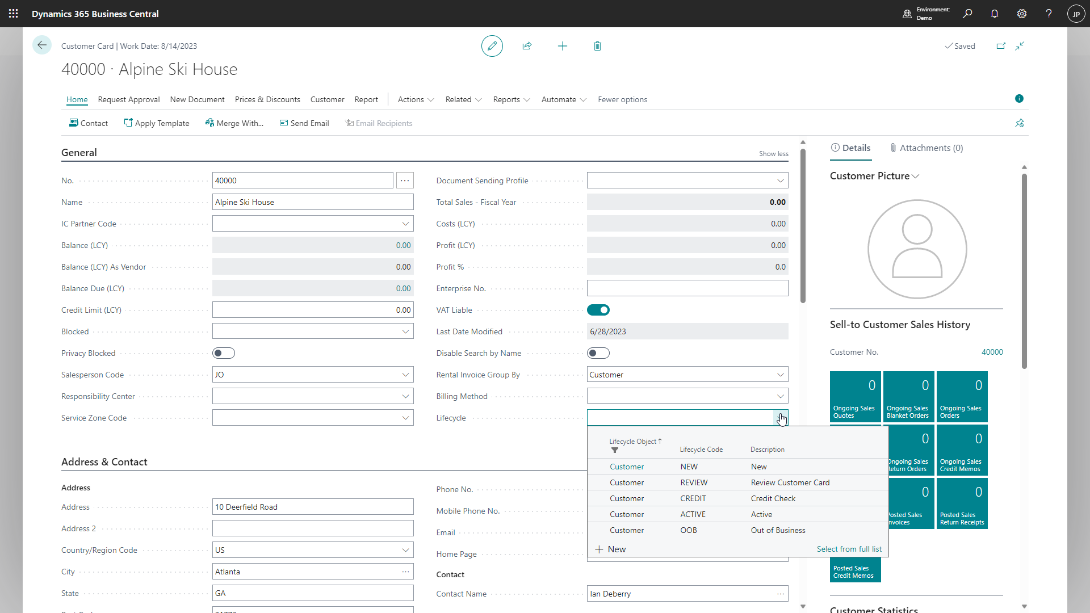Expand the Service Zone Code dropdown
The width and height of the screenshot is (1090, 613).
pyautogui.click(x=405, y=418)
